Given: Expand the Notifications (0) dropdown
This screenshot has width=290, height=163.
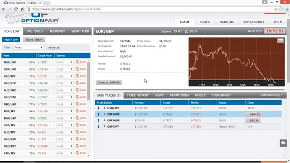Looking at the screenshot, I should point(271,95).
